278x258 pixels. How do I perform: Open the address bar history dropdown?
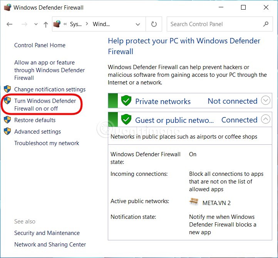[x=138, y=24]
